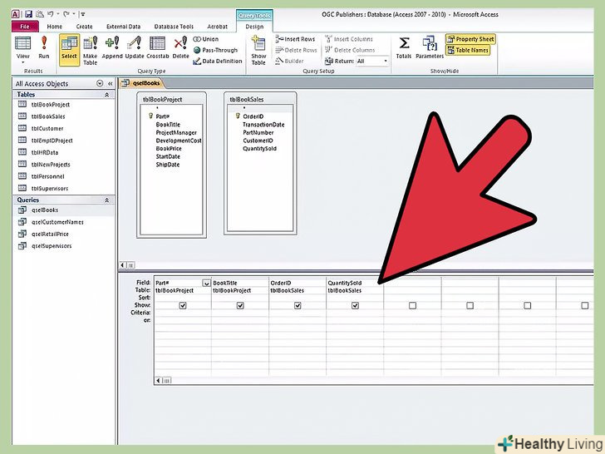This screenshot has height=454, width=605.
Task: Expand the Part# field dropdown arrow
Action: point(206,284)
